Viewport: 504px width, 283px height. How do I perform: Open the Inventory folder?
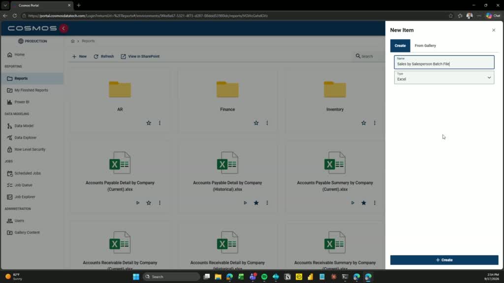click(x=335, y=89)
